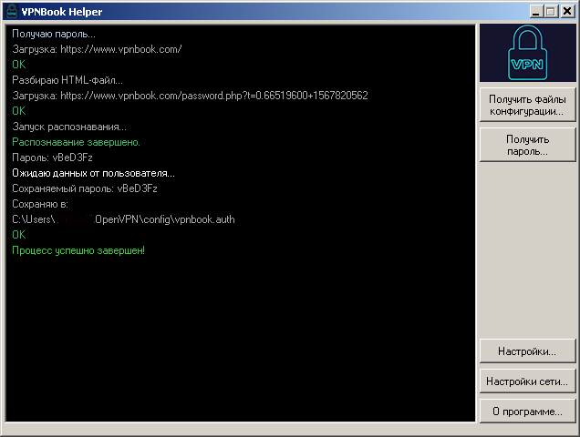Minimize the VPNBook Helper window
The width and height of the screenshot is (580, 437).
(536, 12)
